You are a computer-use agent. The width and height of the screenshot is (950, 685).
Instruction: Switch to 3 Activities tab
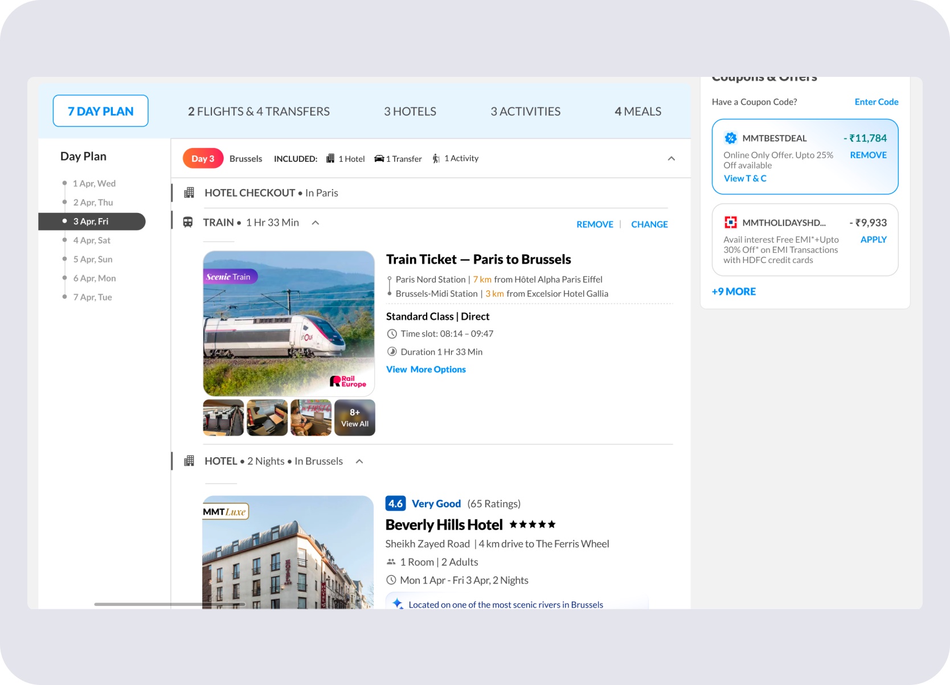pos(526,112)
